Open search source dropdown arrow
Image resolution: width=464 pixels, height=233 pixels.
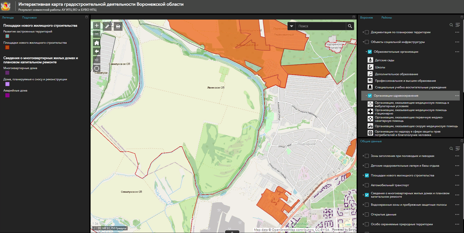coord(292,26)
